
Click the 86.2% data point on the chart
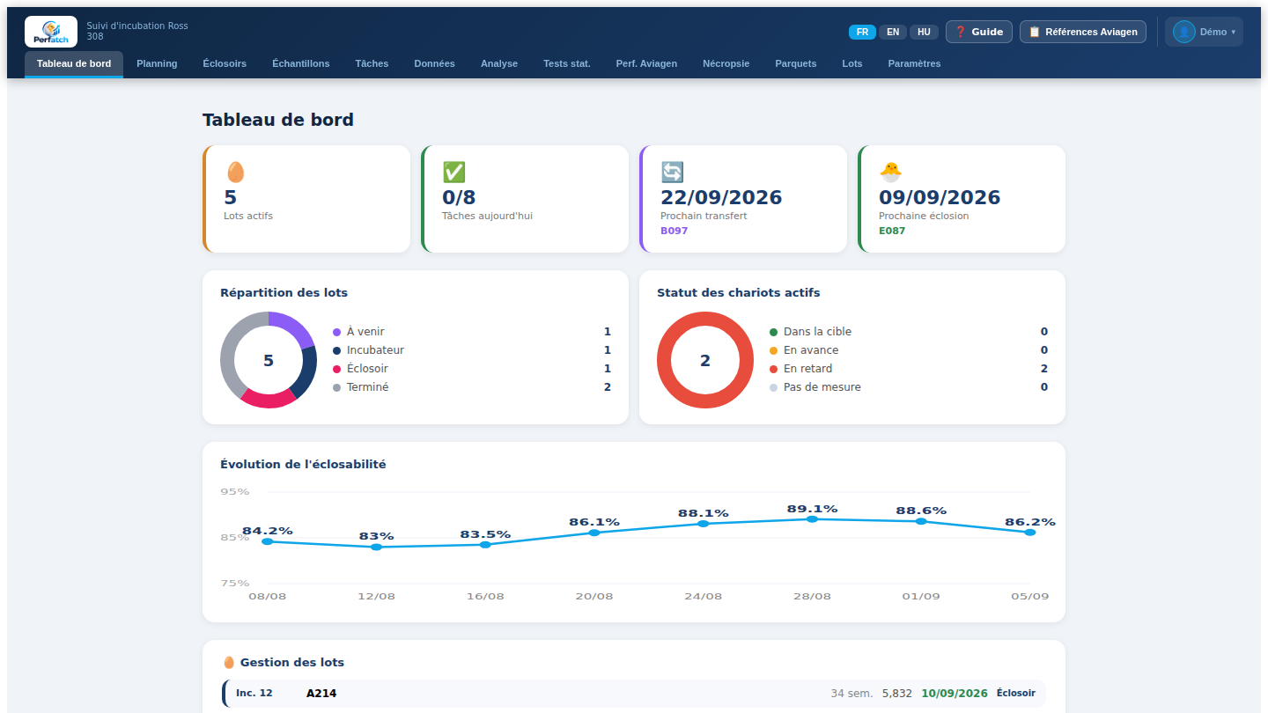[1029, 532]
